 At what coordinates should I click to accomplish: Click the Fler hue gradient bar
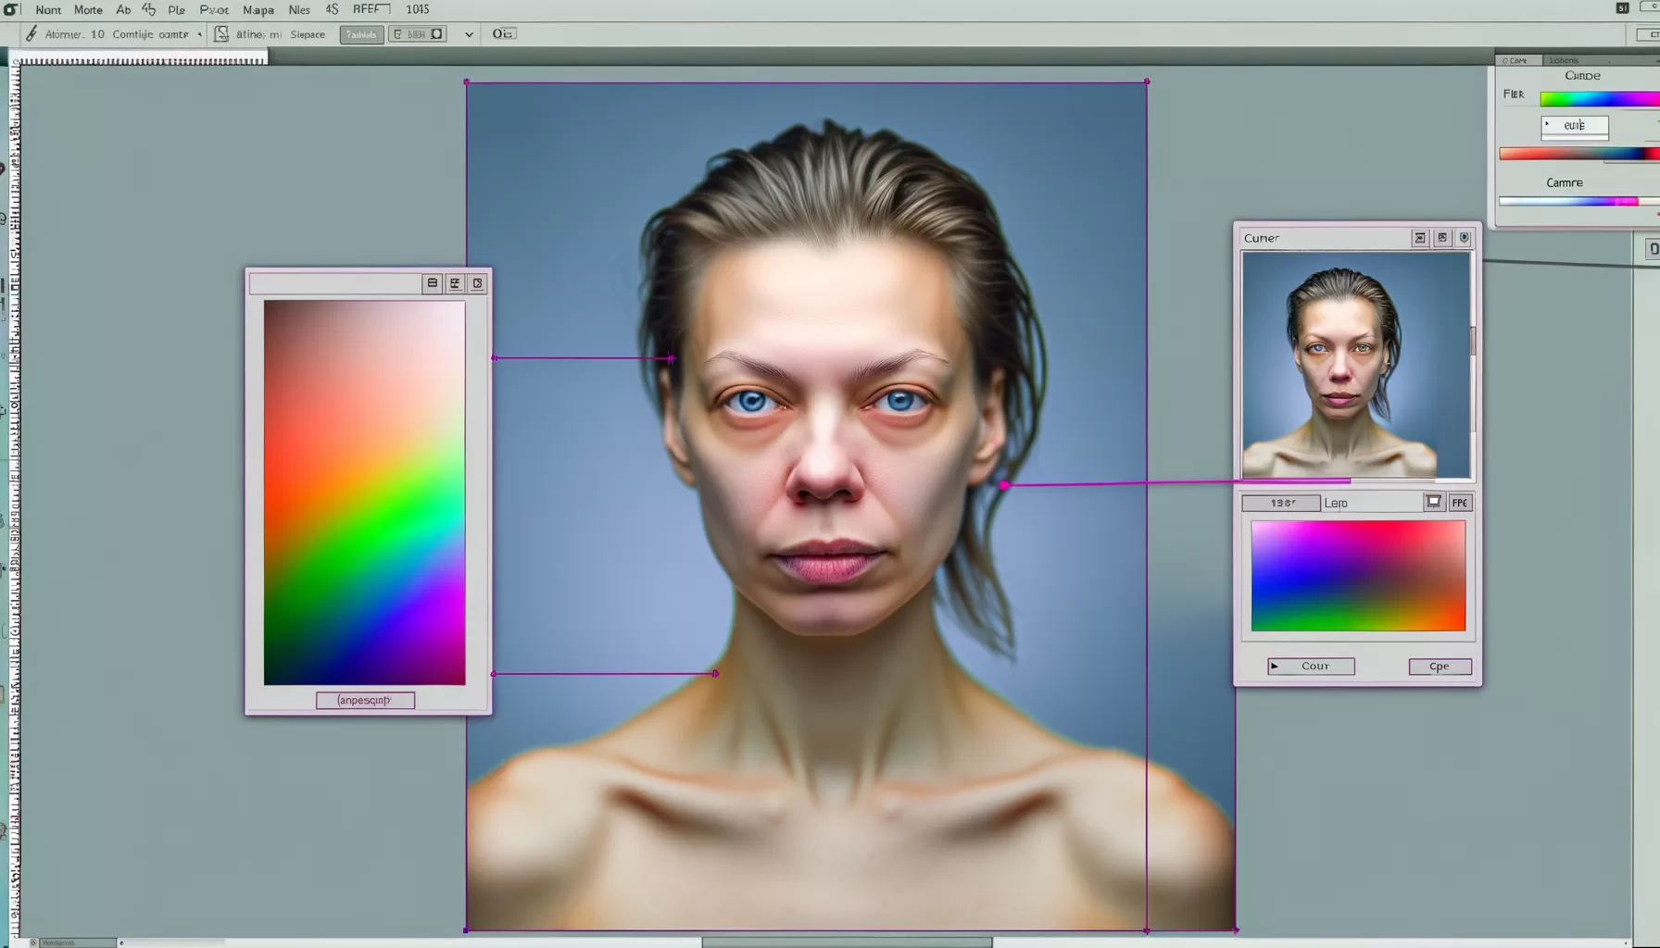1600,99
